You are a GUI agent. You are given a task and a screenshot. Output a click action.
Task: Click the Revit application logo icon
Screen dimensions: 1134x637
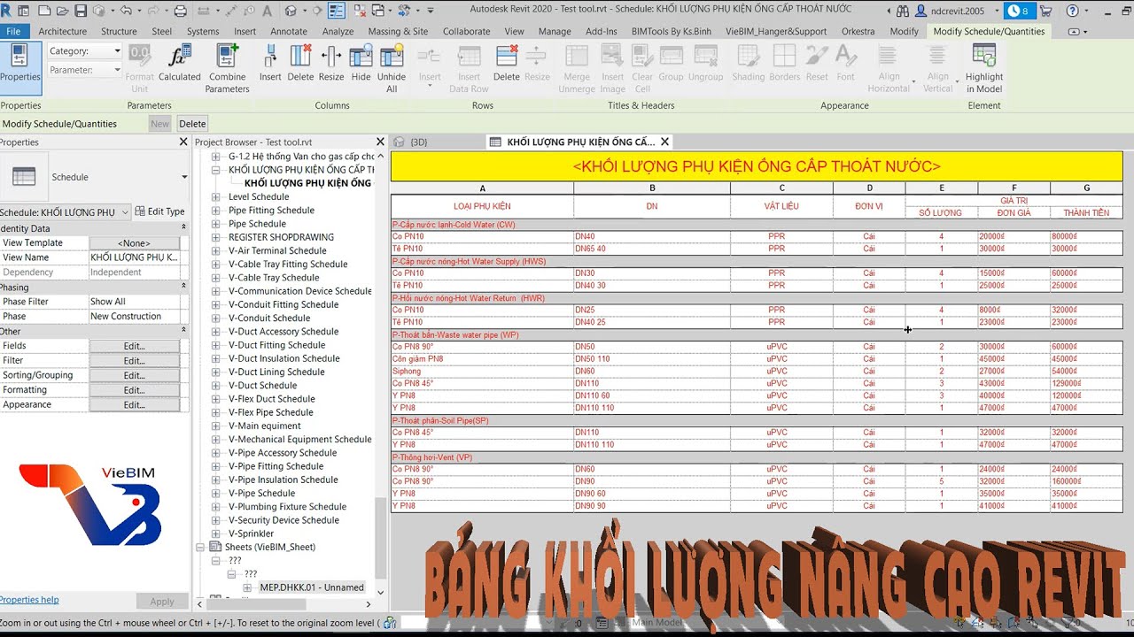coord(7,11)
